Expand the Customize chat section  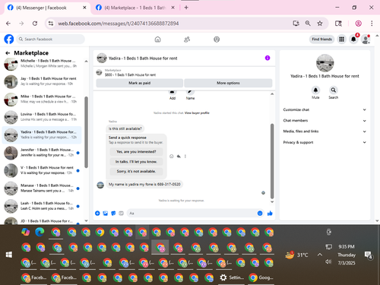[325, 109]
